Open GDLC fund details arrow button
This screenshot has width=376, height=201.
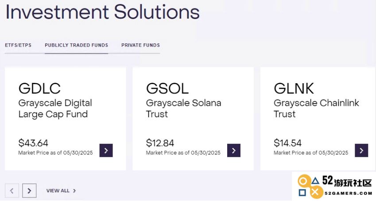106,151
